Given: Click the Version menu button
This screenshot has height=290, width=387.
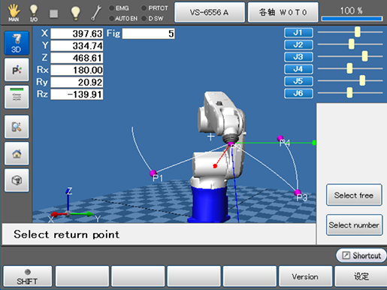Looking at the screenshot, I should click(x=305, y=276).
